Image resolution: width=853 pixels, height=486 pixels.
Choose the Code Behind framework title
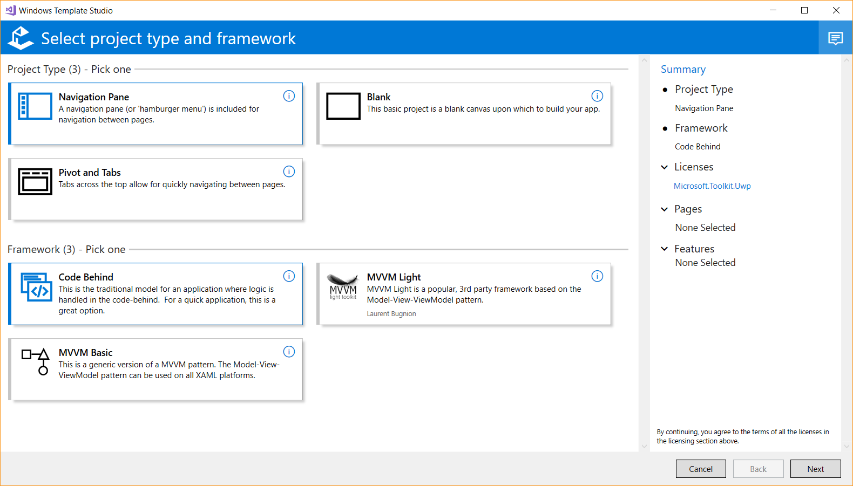pos(86,277)
